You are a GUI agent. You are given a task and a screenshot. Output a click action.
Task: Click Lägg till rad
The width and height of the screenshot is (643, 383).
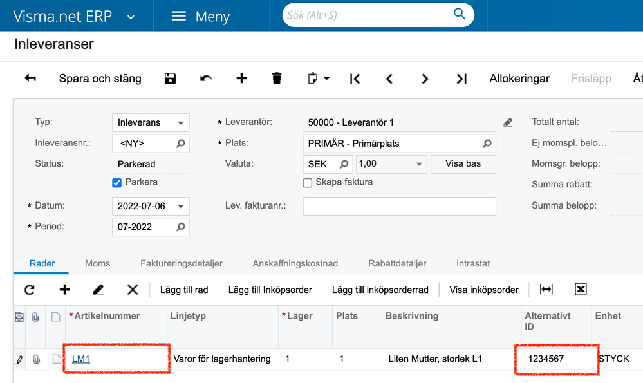click(184, 290)
